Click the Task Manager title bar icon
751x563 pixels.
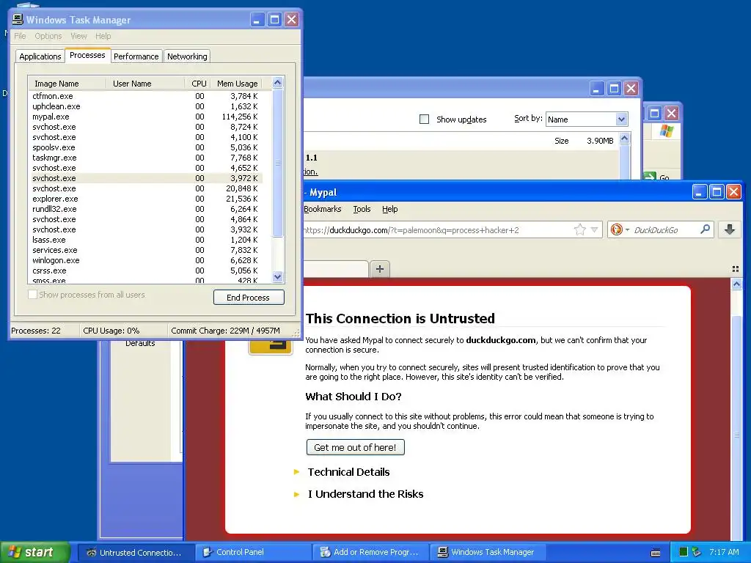coord(18,20)
